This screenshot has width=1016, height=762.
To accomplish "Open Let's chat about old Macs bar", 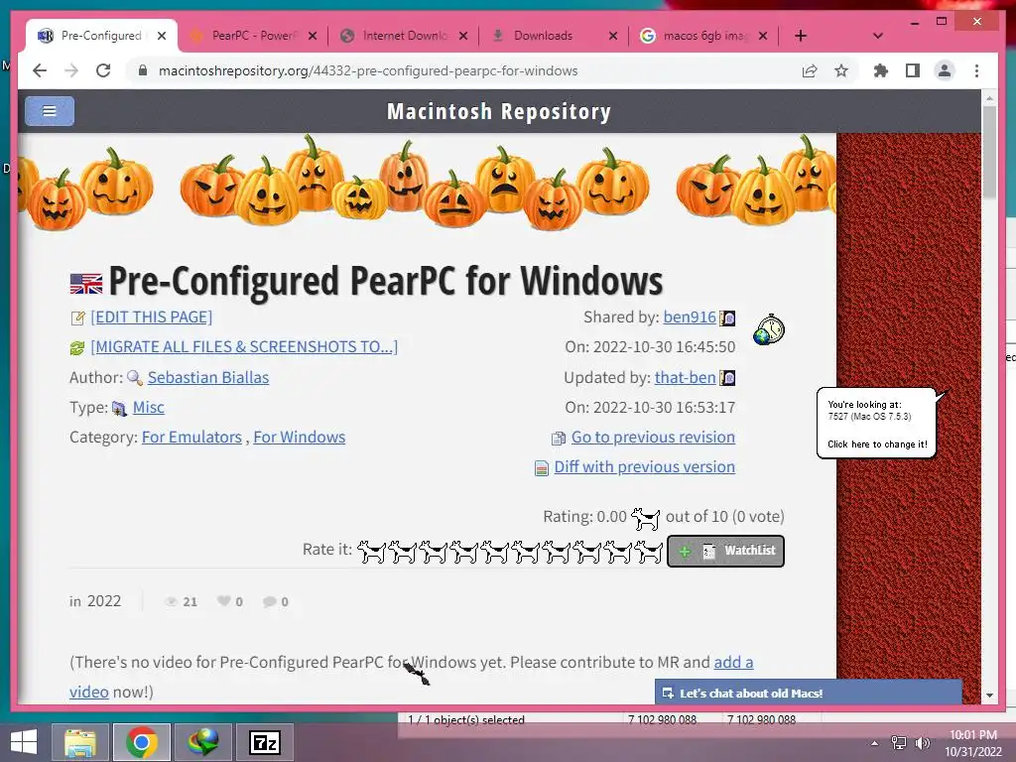I will (x=808, y=693).
